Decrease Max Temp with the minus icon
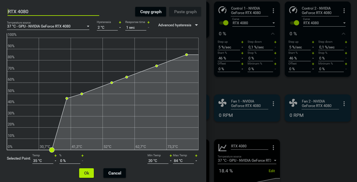 [196, 161]
